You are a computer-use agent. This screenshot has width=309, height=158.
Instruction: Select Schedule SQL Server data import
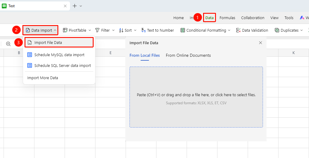point(59,65)
